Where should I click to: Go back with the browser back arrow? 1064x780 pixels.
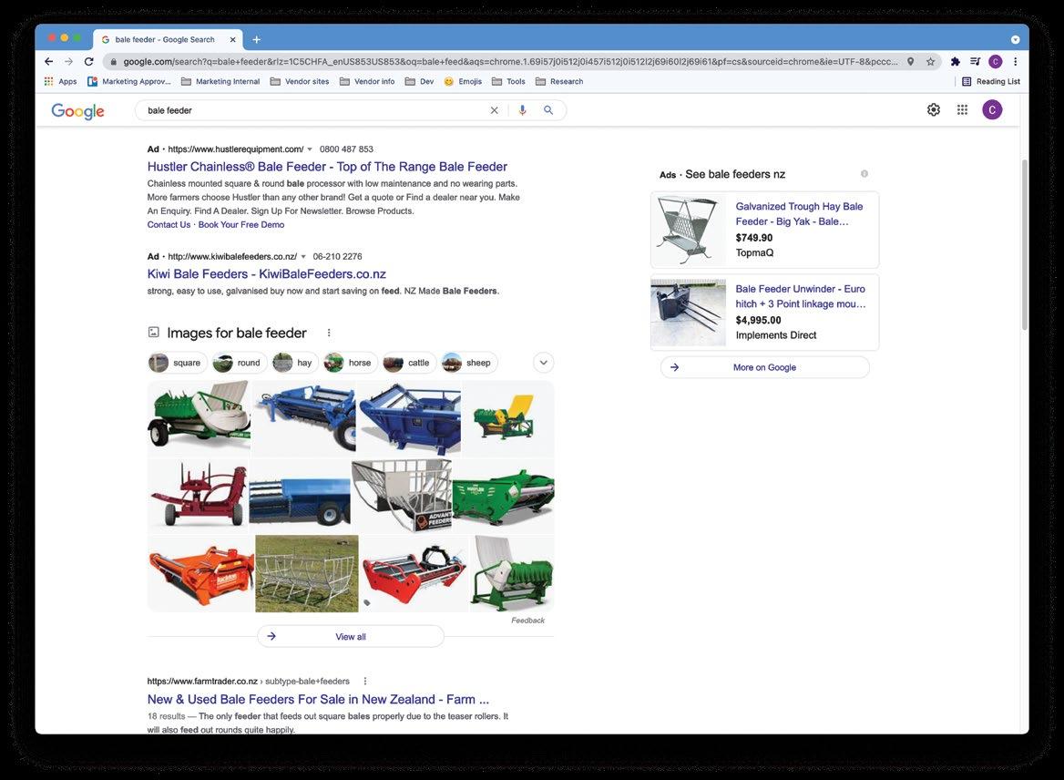point(49,61)
